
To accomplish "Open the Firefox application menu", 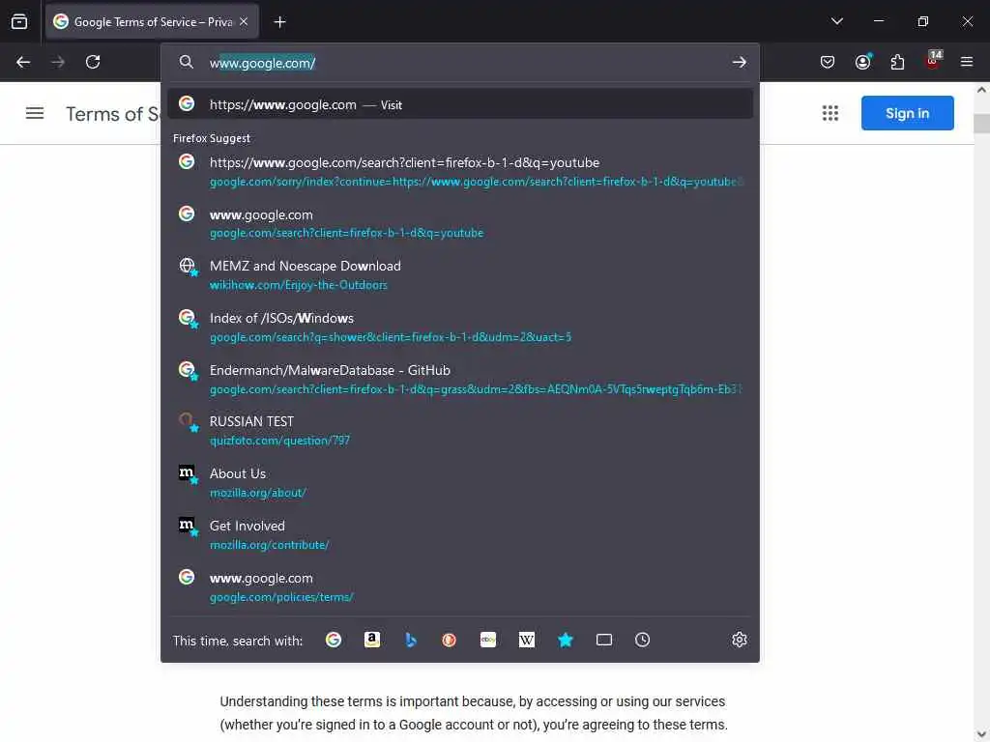I will [x=967, y=62].
